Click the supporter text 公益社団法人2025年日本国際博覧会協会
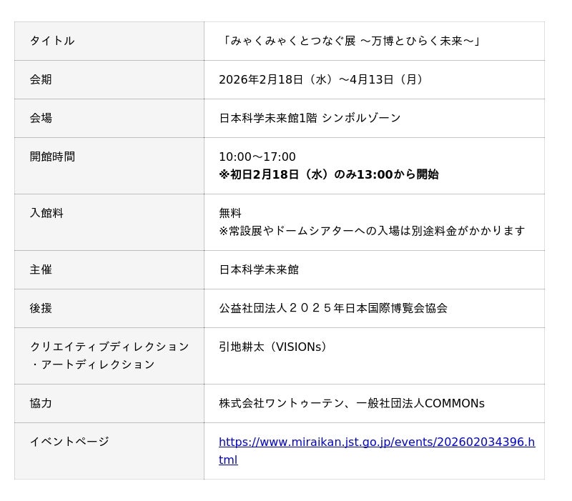Viewport: 572px width, 501px height. (333, 308)
